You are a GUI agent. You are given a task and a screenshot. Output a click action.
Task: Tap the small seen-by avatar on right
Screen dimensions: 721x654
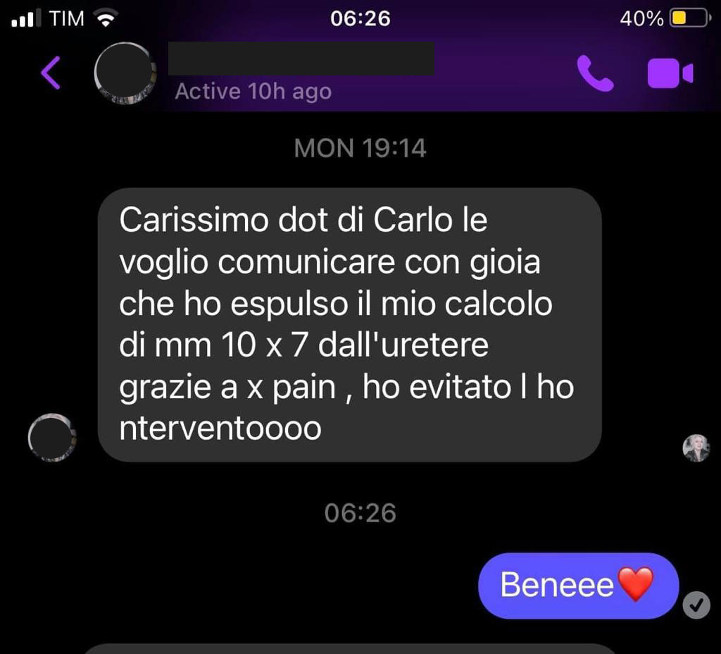696,448
